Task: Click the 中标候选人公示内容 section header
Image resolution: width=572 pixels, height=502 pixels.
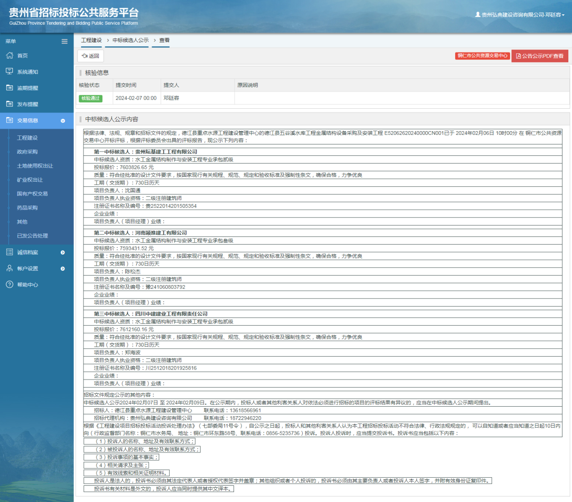Action: point(112,119)
